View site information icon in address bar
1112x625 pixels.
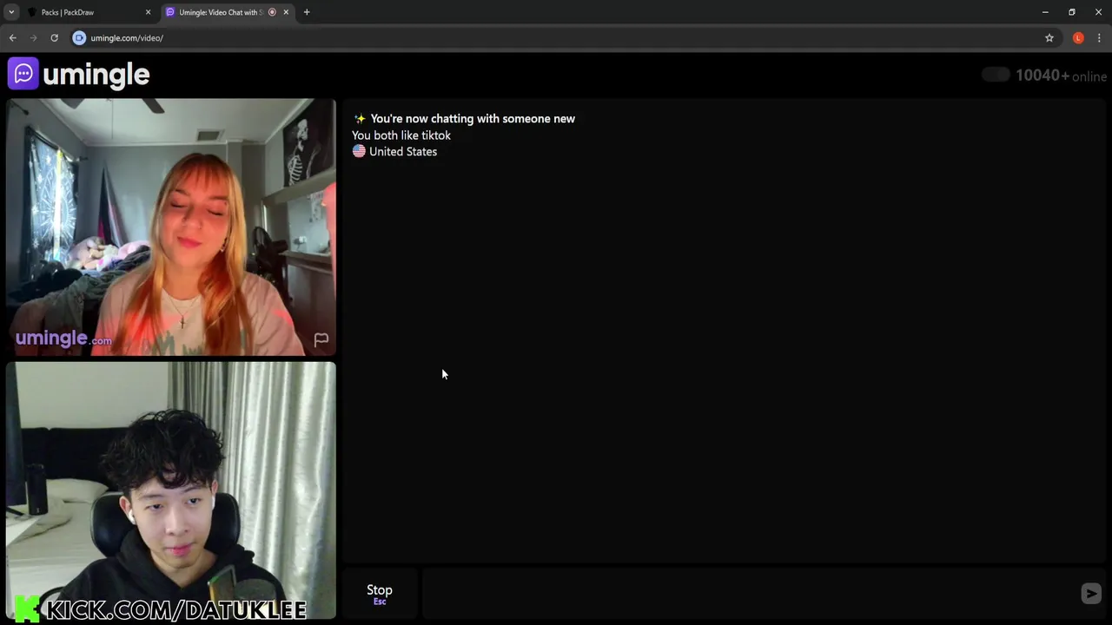click(x=79, y=38)
